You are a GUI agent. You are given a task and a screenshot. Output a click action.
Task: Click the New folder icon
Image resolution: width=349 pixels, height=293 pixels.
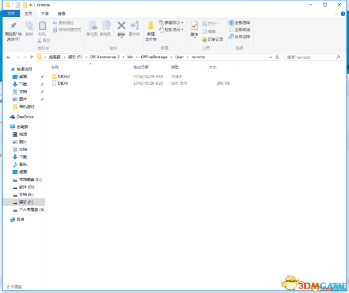[x=151, y=26]
